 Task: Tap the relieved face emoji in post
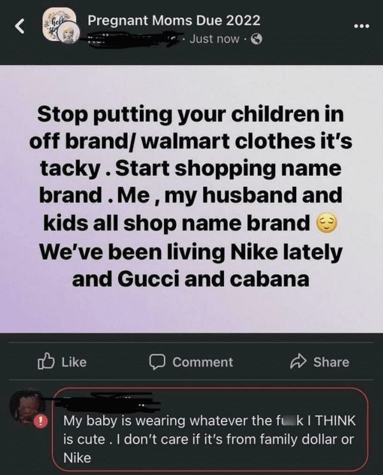[x=326, y=223]
